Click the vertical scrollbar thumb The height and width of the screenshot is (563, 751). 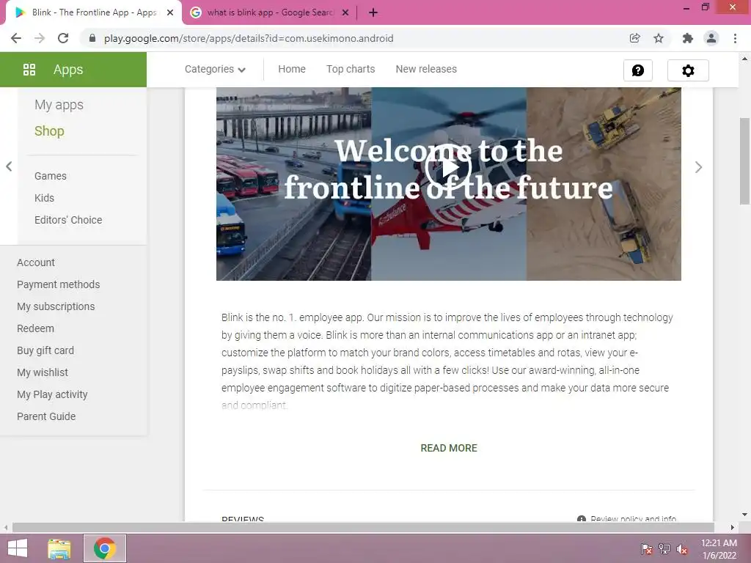[745, 161]
